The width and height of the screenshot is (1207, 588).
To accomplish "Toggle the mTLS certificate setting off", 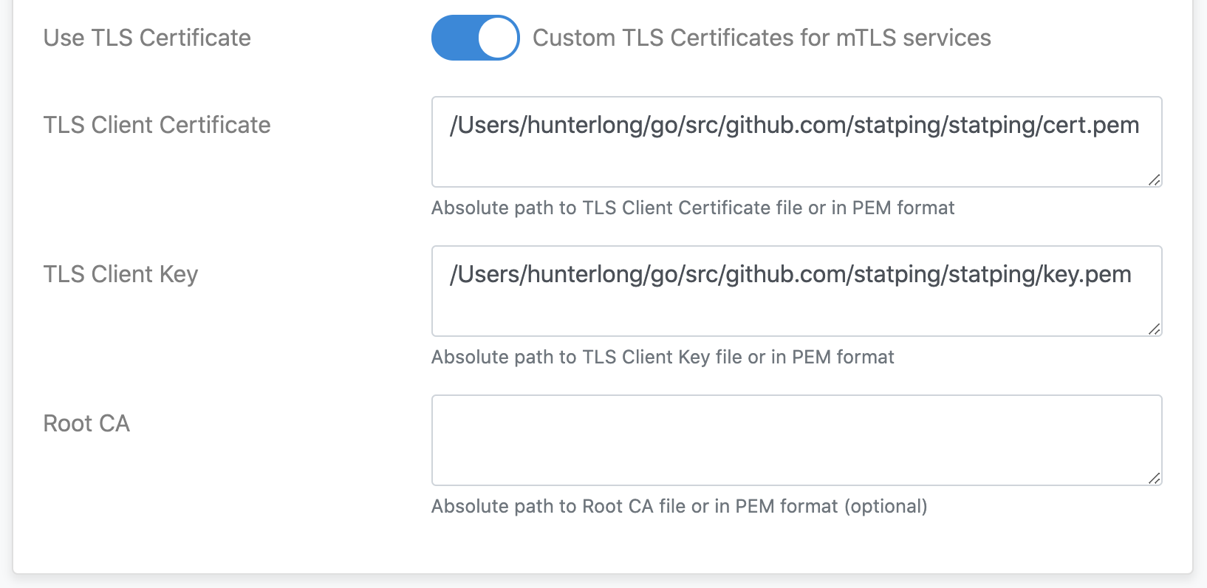I will click(475, 37).
